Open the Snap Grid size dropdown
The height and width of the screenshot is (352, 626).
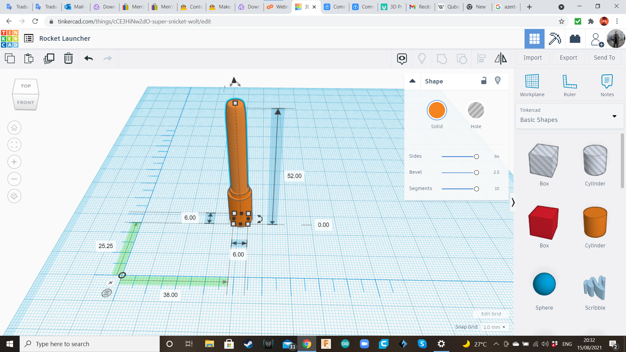tap(494, 327)
